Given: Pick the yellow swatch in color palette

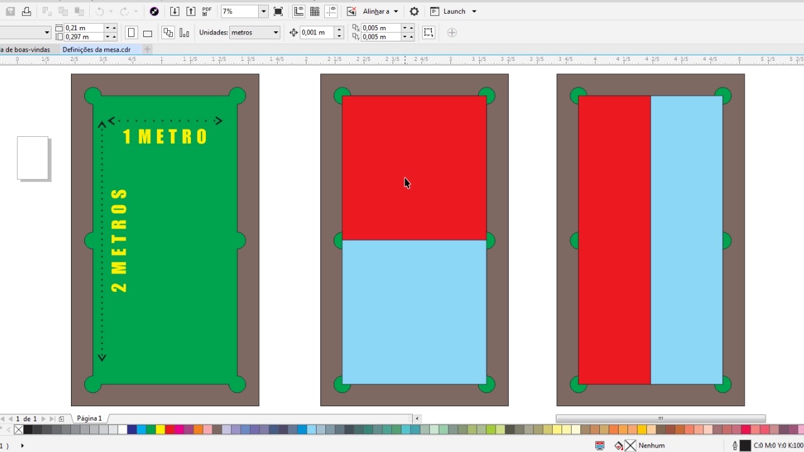Looking at the screenshot, I should [x=160, y=430].
